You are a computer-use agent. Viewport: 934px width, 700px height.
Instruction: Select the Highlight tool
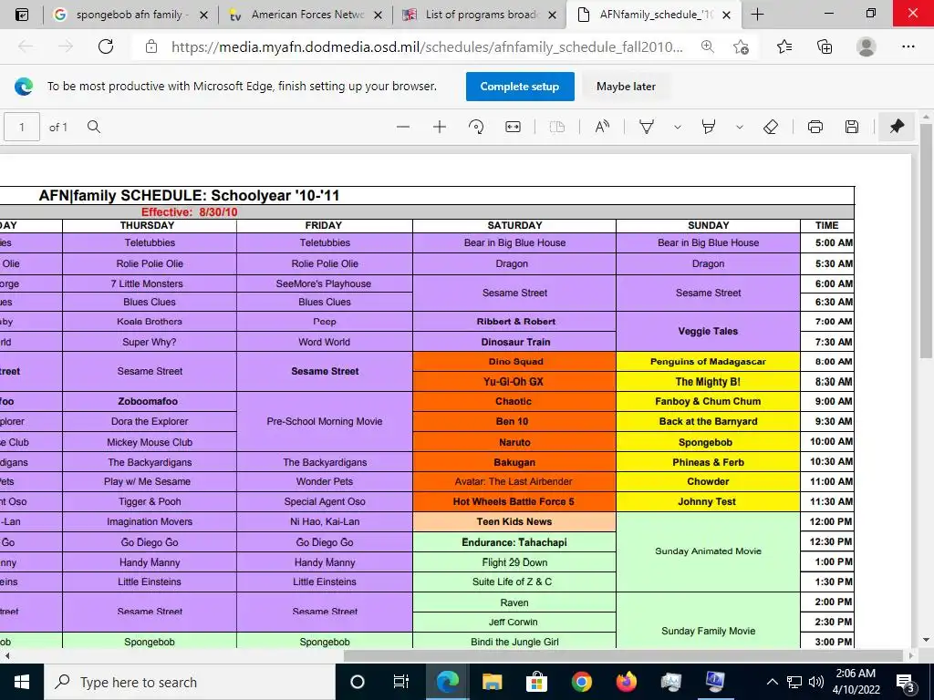click(x=708, y=127)
